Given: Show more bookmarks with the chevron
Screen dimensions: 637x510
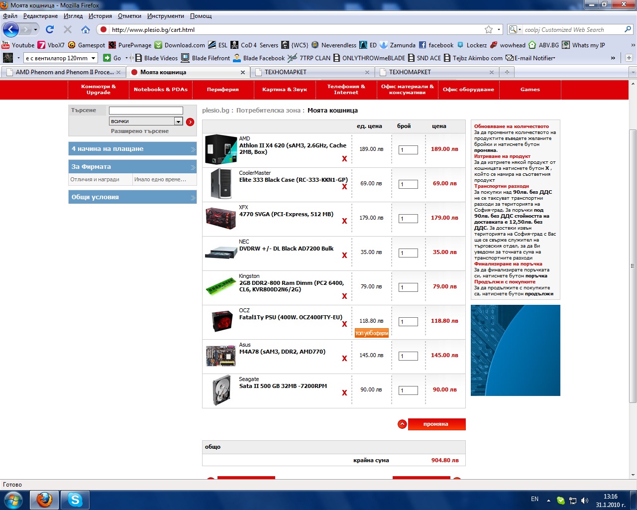Looking at the screenshot, I should (x=633, y=45).
